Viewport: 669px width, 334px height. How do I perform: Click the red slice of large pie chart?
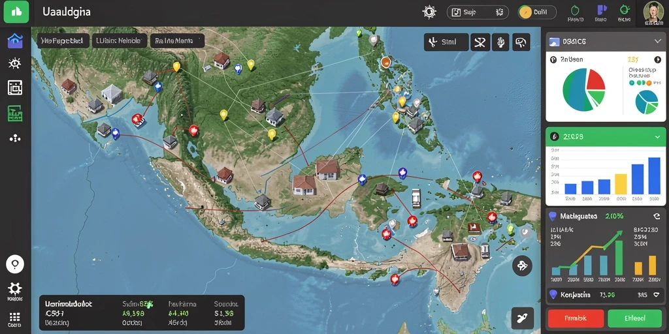(x=596, y=80)
